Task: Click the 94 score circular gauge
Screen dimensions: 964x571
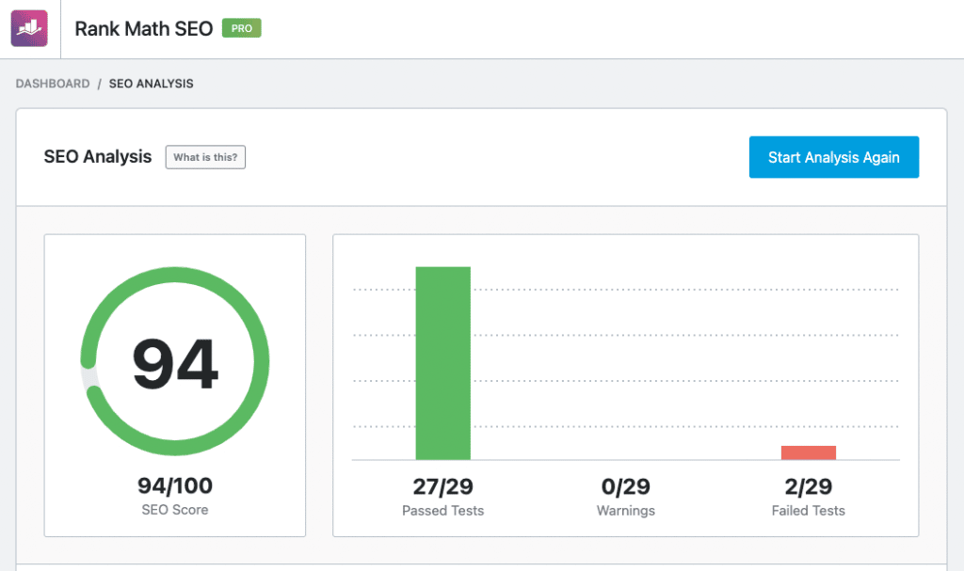Action: click(x=175, y=361)
